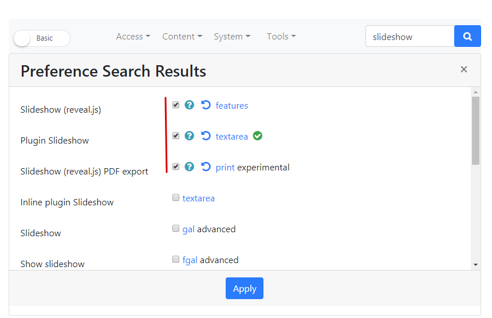Click the Apply button

245,288
